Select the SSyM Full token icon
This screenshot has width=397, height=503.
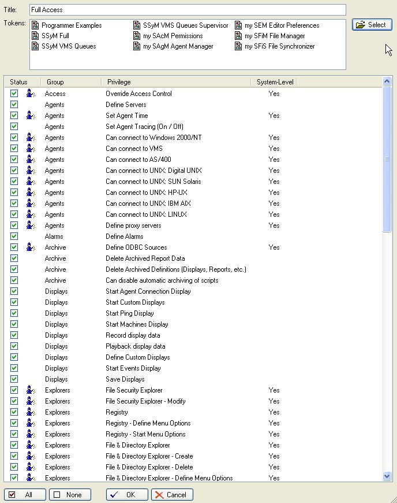(36, 36)
